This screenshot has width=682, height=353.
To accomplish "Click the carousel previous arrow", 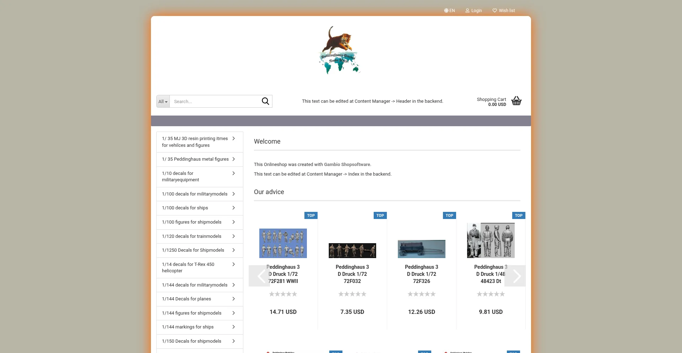I will [259, 276].
